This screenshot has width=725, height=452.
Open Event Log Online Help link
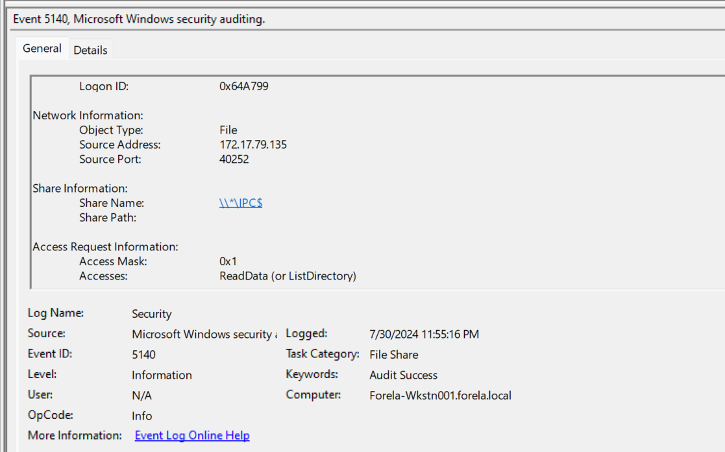192,435
